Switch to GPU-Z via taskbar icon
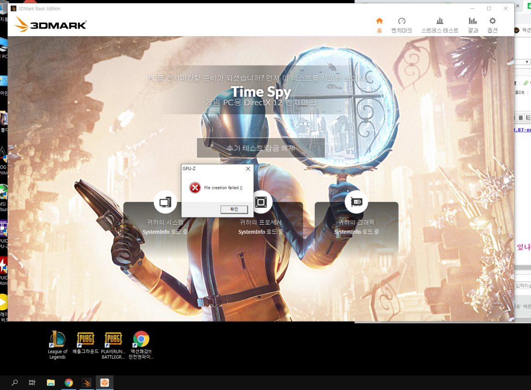The height and width of the screenshot is (390, 531). coord(105,383)
